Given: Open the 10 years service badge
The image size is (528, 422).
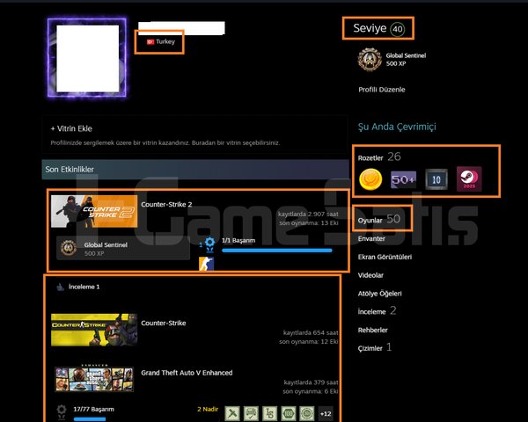Looking at the screenshot, I should (x=436, y=179).
